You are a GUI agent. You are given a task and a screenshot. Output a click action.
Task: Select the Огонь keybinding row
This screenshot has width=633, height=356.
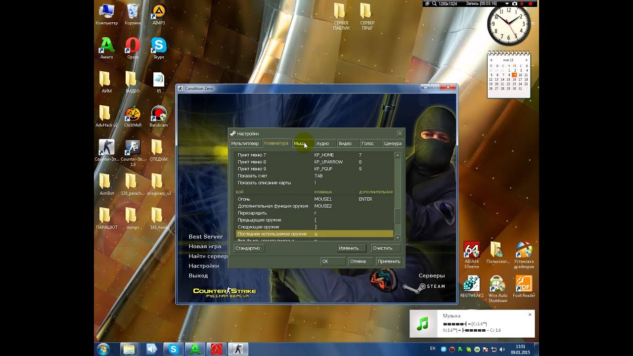tap(315, 199)
